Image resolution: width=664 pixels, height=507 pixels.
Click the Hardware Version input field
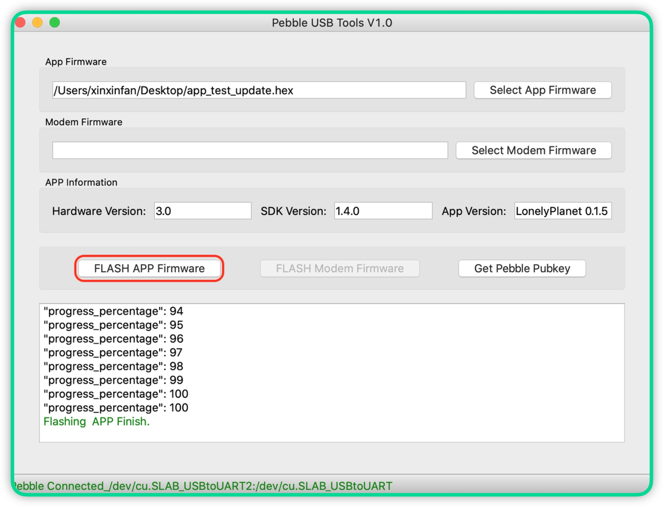click(202, 211)
